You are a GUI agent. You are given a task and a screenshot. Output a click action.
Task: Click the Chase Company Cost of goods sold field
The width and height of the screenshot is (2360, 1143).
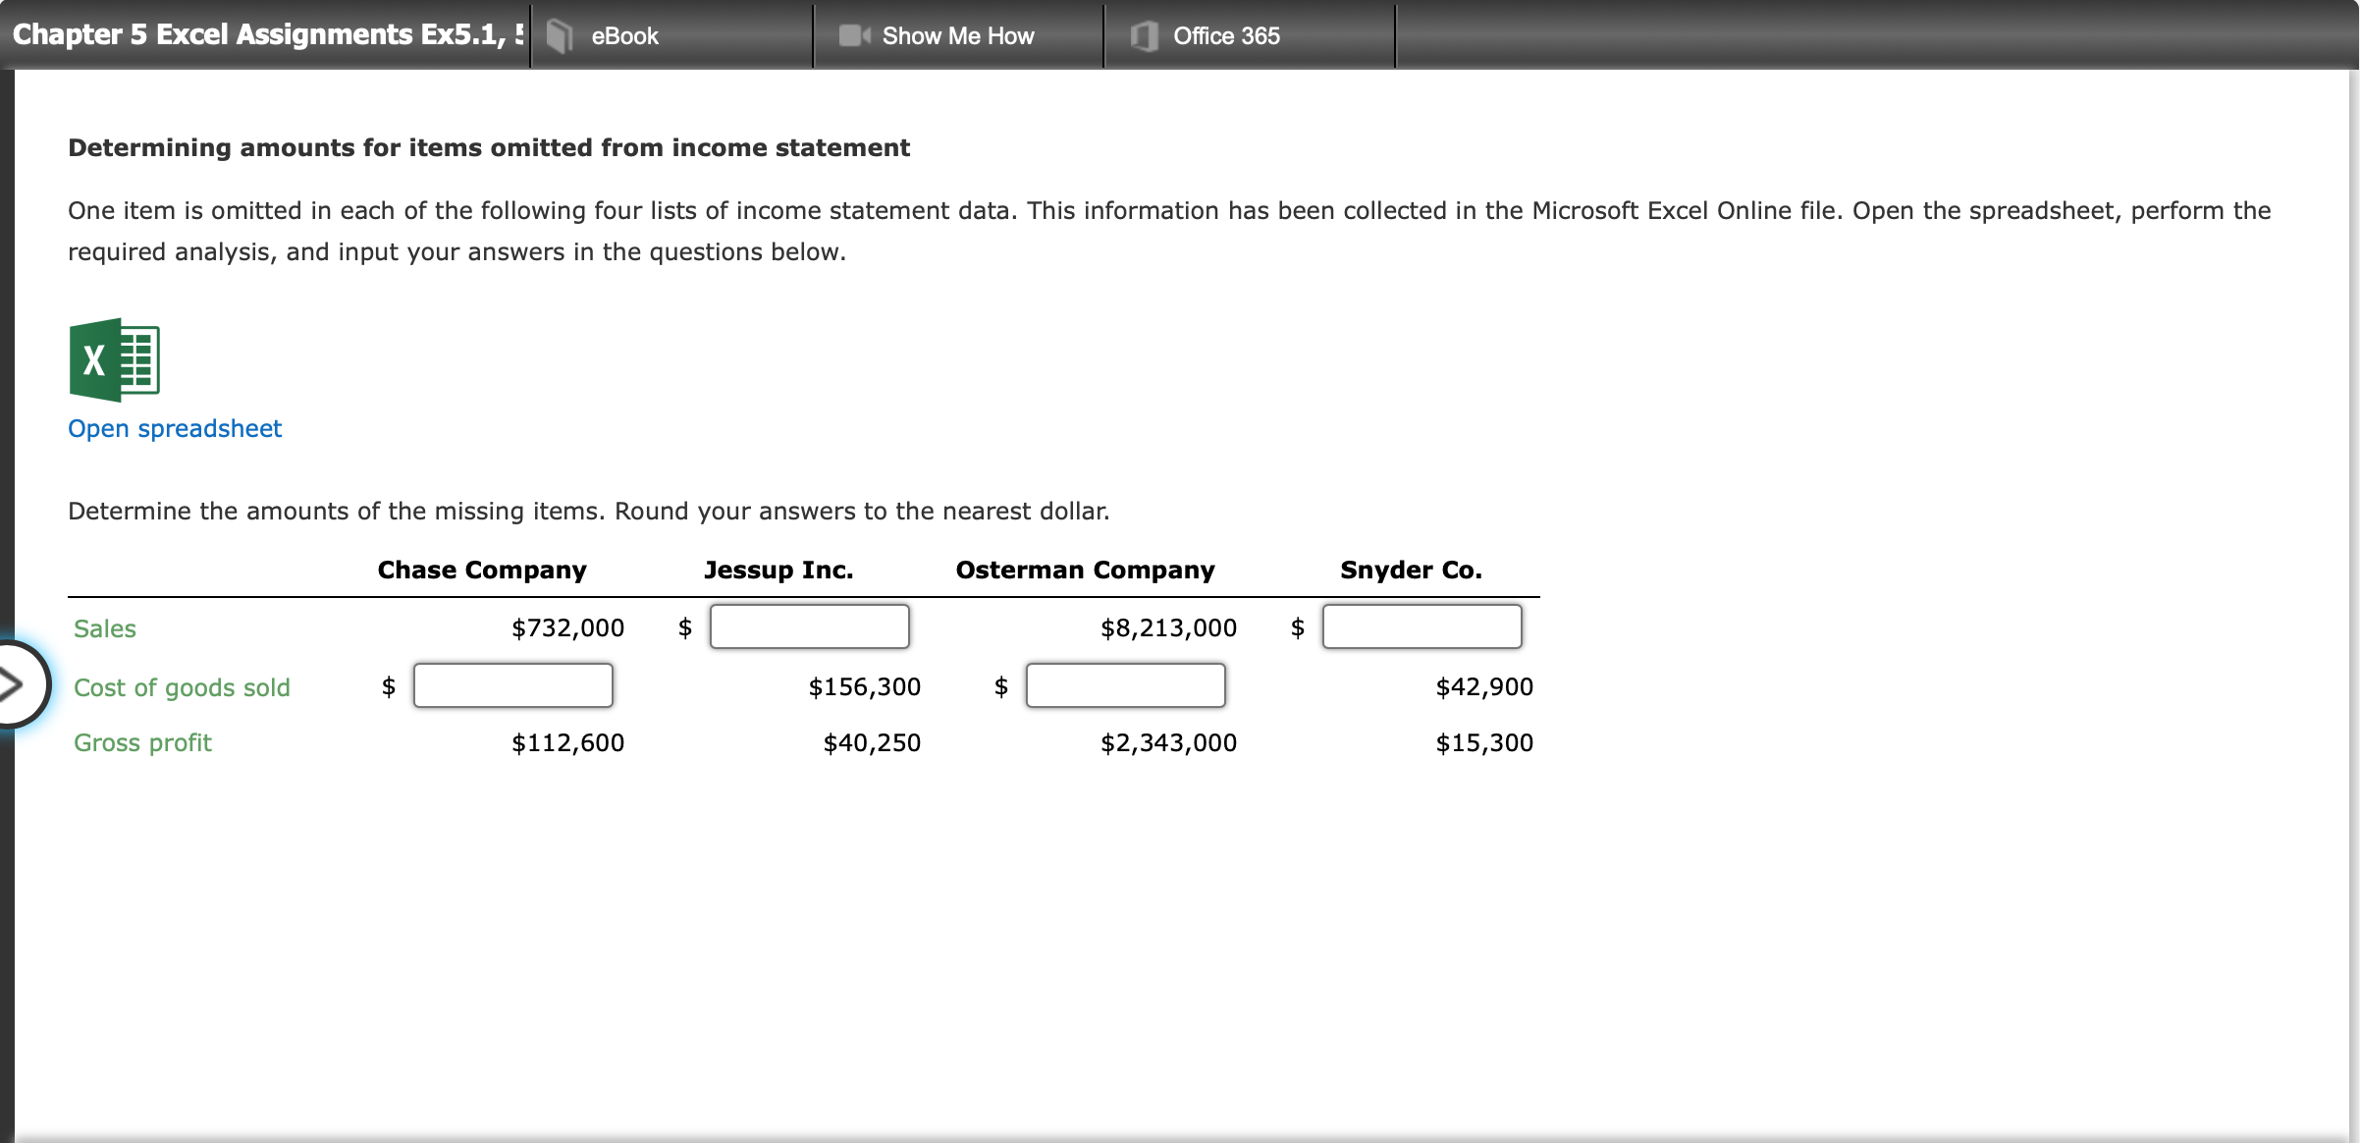pos(512,685)
